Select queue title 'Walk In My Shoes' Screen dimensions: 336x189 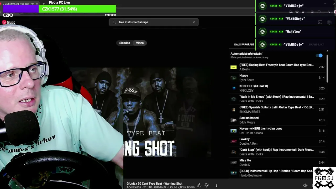tap(277, 97)
